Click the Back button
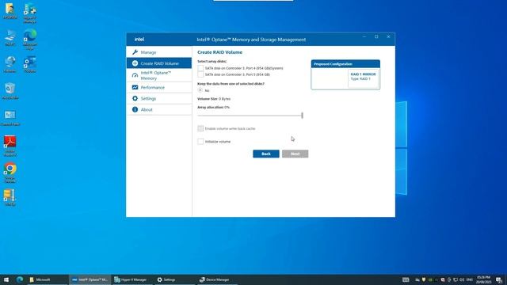This screenshot has height=285, width=507. coord(266,154)
